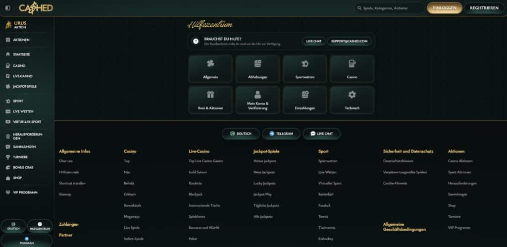507x247 pixels.
Task: Open the Basketball footer link
Action: click(326, 195)
